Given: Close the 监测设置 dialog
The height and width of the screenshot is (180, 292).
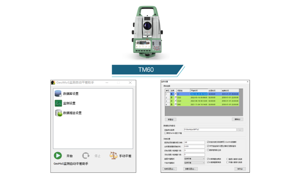Looking at the screenshot, I should (247, 81).
